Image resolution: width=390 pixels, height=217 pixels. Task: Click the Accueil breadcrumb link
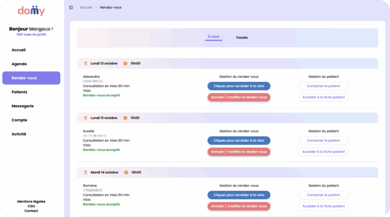click(86, 8)
